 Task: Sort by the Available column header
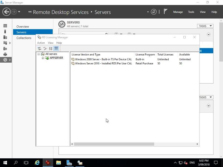coord(188,55)
